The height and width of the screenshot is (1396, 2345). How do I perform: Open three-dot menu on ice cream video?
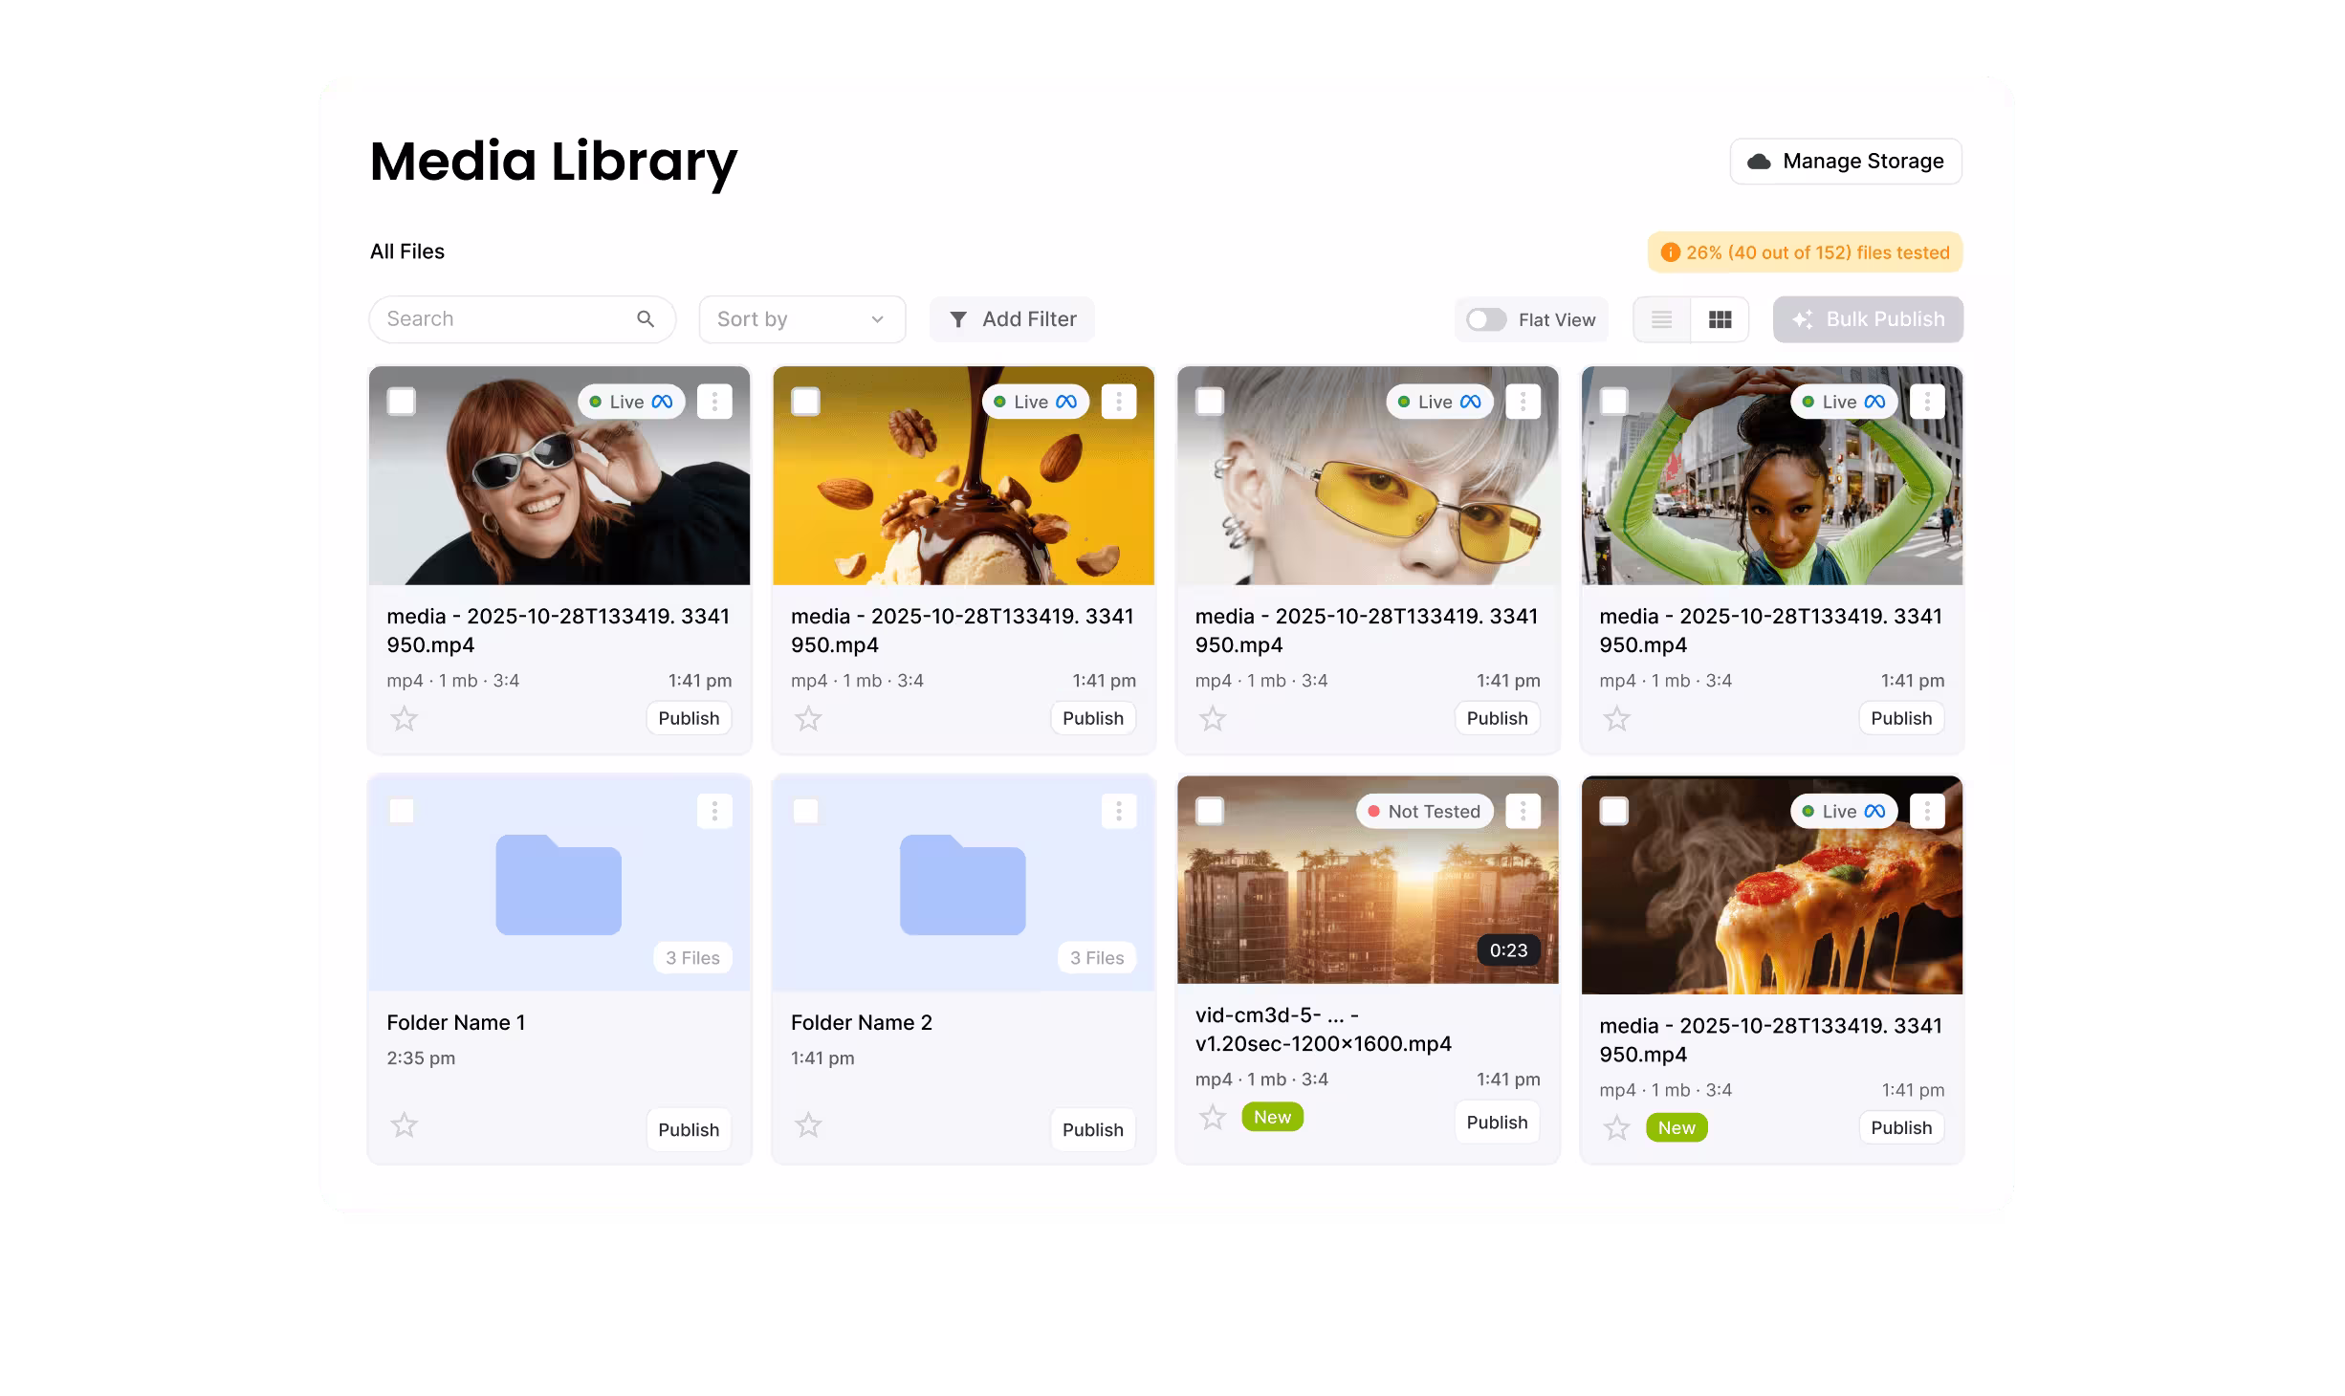coord(1118,402)
